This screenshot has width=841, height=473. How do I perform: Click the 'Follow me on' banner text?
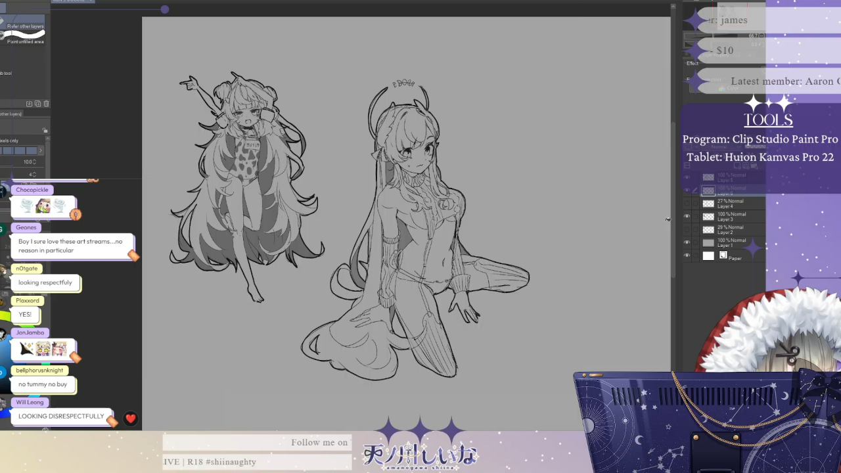(x=319, y=443)
